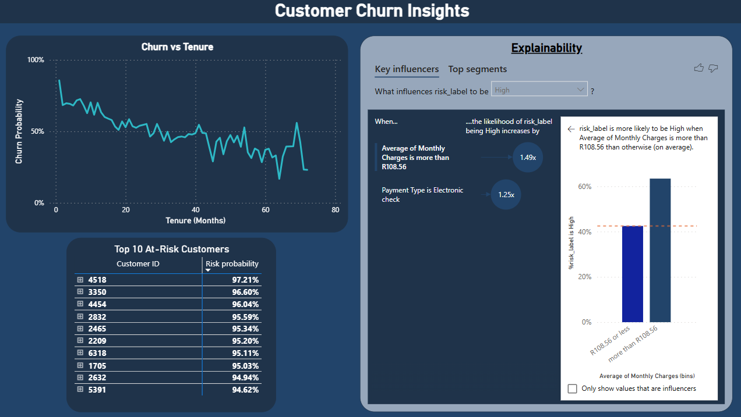Enable 'Only show values that are influencers'
The image size is (741, 417).
point(572,389)
